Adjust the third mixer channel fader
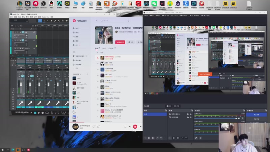Screen dimensions: 270x152 [x=39, y=84]
